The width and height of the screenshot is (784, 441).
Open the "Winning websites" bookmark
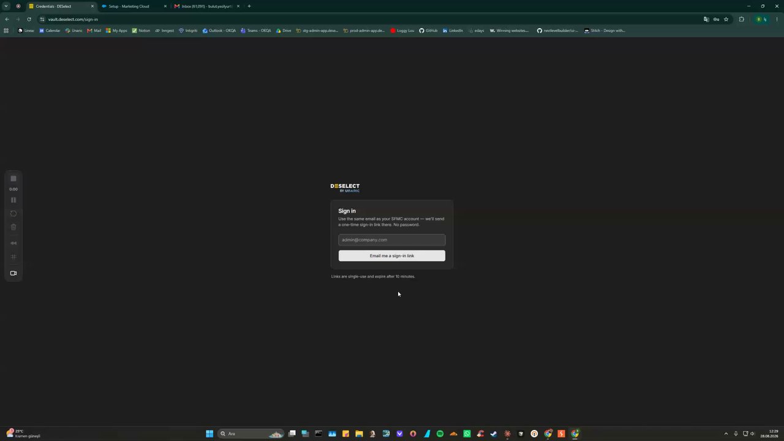510,31
